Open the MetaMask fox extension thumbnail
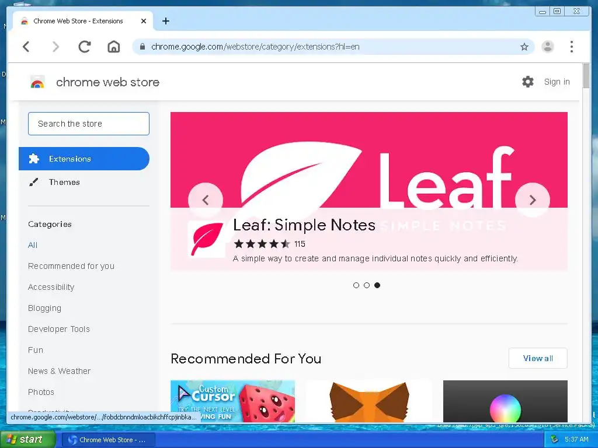598x448 pixels. point(369,401)
